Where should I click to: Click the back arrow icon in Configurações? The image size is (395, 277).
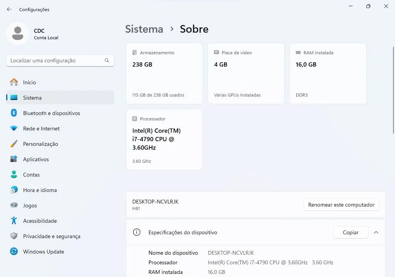pyautogui.click(x=9, y=9)
